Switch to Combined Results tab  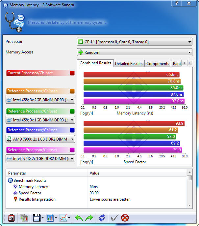point(95,63)
